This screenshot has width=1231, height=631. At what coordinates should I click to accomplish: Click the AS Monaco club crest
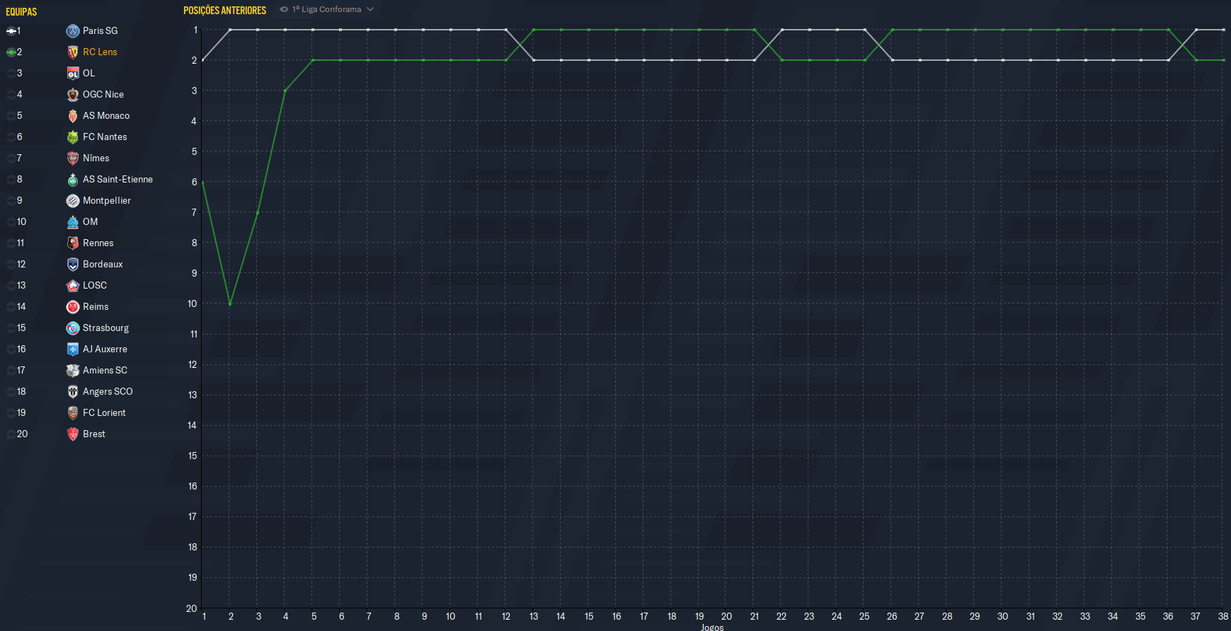pyautogui.click(x=73, y=116)
